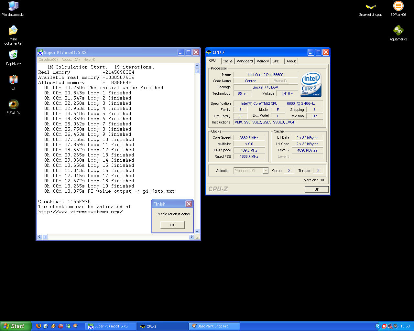Minimize the CPU-Z window
414x331 pixels.
point(311,52)
